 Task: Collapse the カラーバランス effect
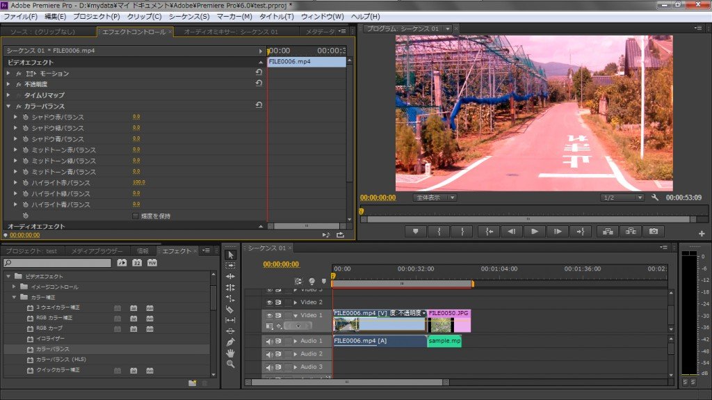pos(8,106)
